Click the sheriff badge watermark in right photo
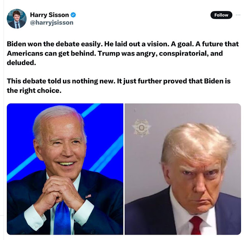The width and height of the screenshot is (244, 240). click(141, 128)
